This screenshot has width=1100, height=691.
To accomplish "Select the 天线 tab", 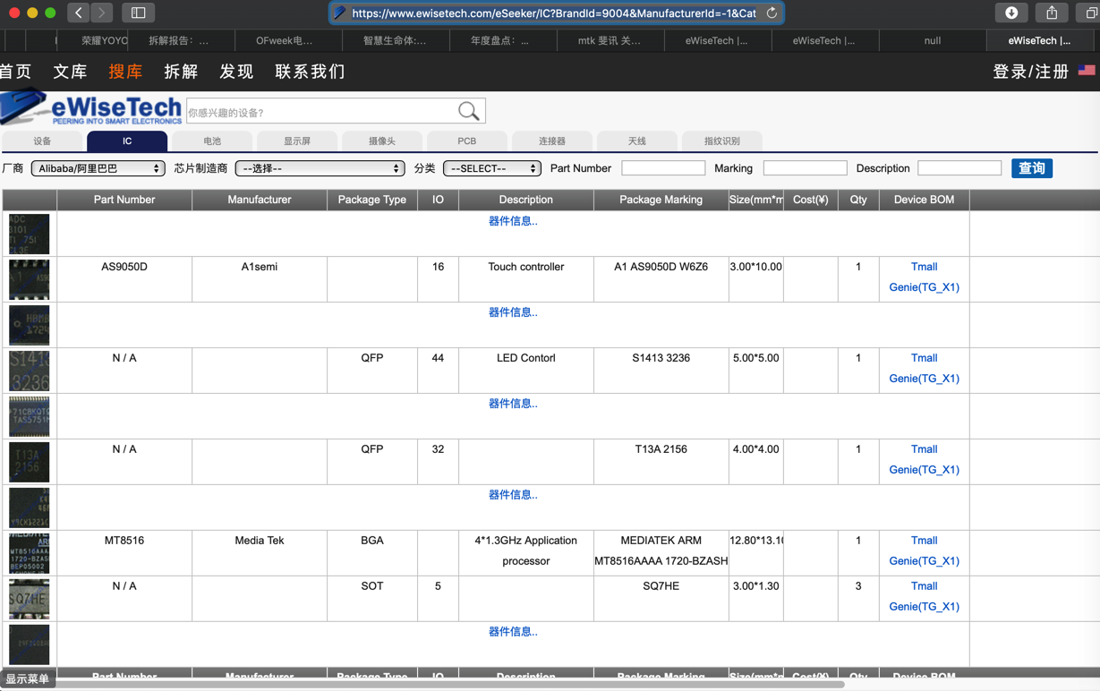I will (x=637, y=141).
